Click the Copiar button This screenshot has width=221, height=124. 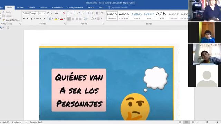[7, 16]
